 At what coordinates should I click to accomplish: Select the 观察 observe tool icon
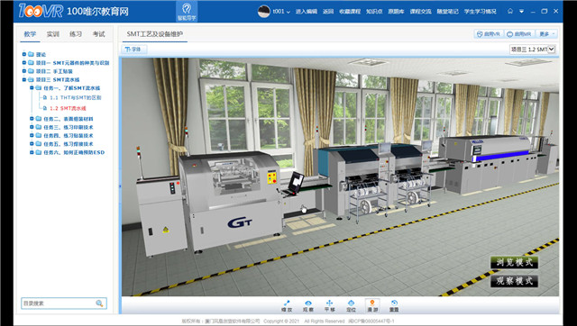[308, 306]
